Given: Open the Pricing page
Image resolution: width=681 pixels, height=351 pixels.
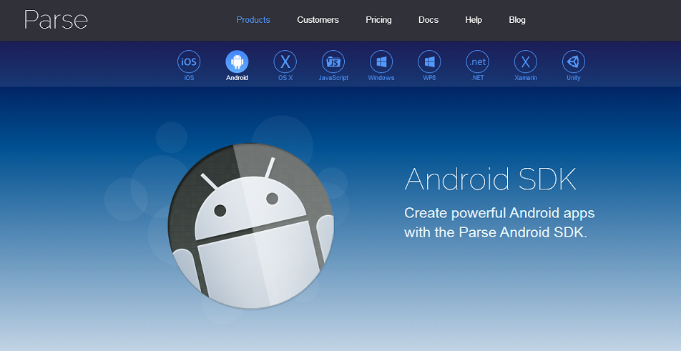Looking at the screenshot, I should [378, 20].
